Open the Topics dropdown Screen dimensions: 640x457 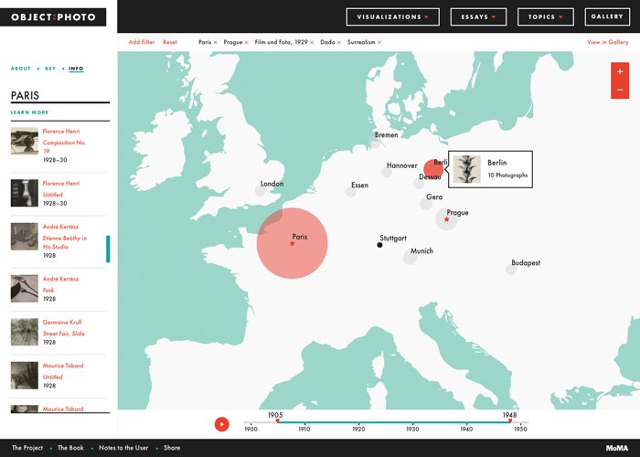[545, 17]
